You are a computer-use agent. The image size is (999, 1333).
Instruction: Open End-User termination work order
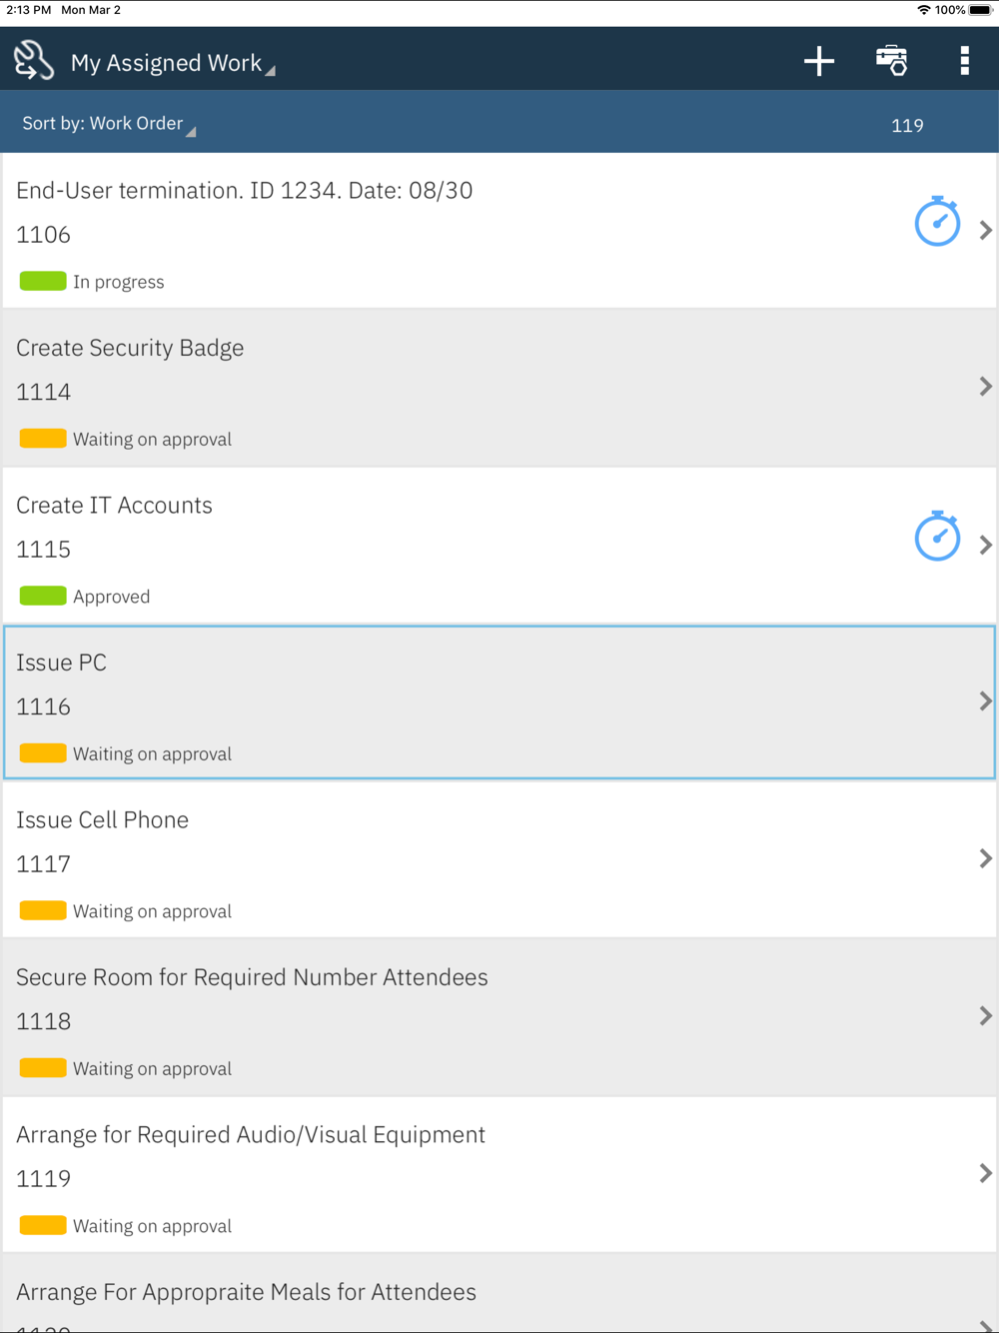pyautogui.click(x=499, y=231)
